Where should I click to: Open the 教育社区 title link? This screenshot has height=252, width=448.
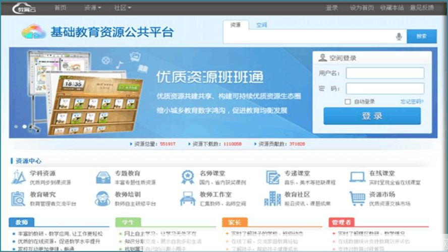[297, 195]
